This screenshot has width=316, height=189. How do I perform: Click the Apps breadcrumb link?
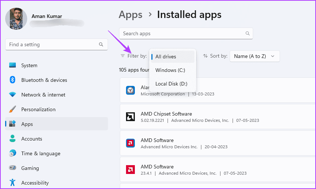click(130, 15)
